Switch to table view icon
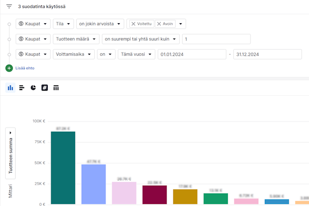 (x=56, y=88)
